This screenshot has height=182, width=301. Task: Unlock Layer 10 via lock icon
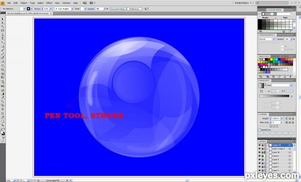[262, 152]
